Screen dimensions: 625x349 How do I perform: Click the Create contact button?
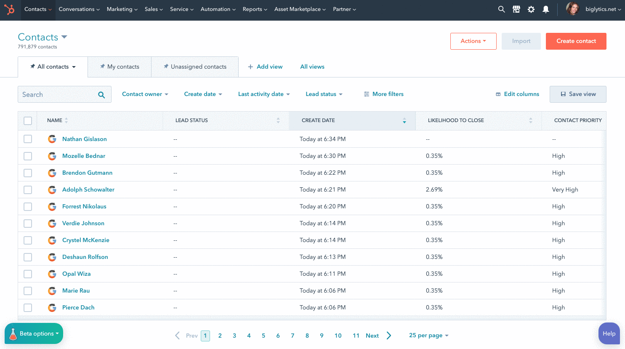576,41
